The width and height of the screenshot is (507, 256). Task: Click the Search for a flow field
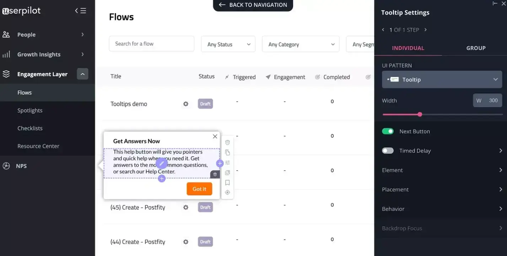point(151,43)
